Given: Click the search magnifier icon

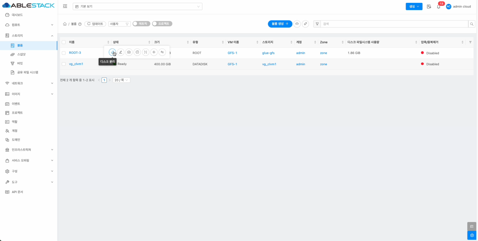Looking at the screenshot, I should tap(472, 24).
